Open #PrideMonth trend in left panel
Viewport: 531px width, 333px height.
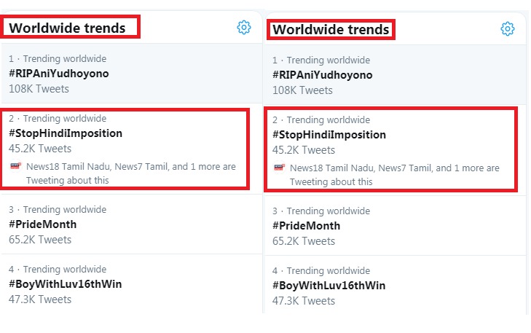[x=43, y=224]
